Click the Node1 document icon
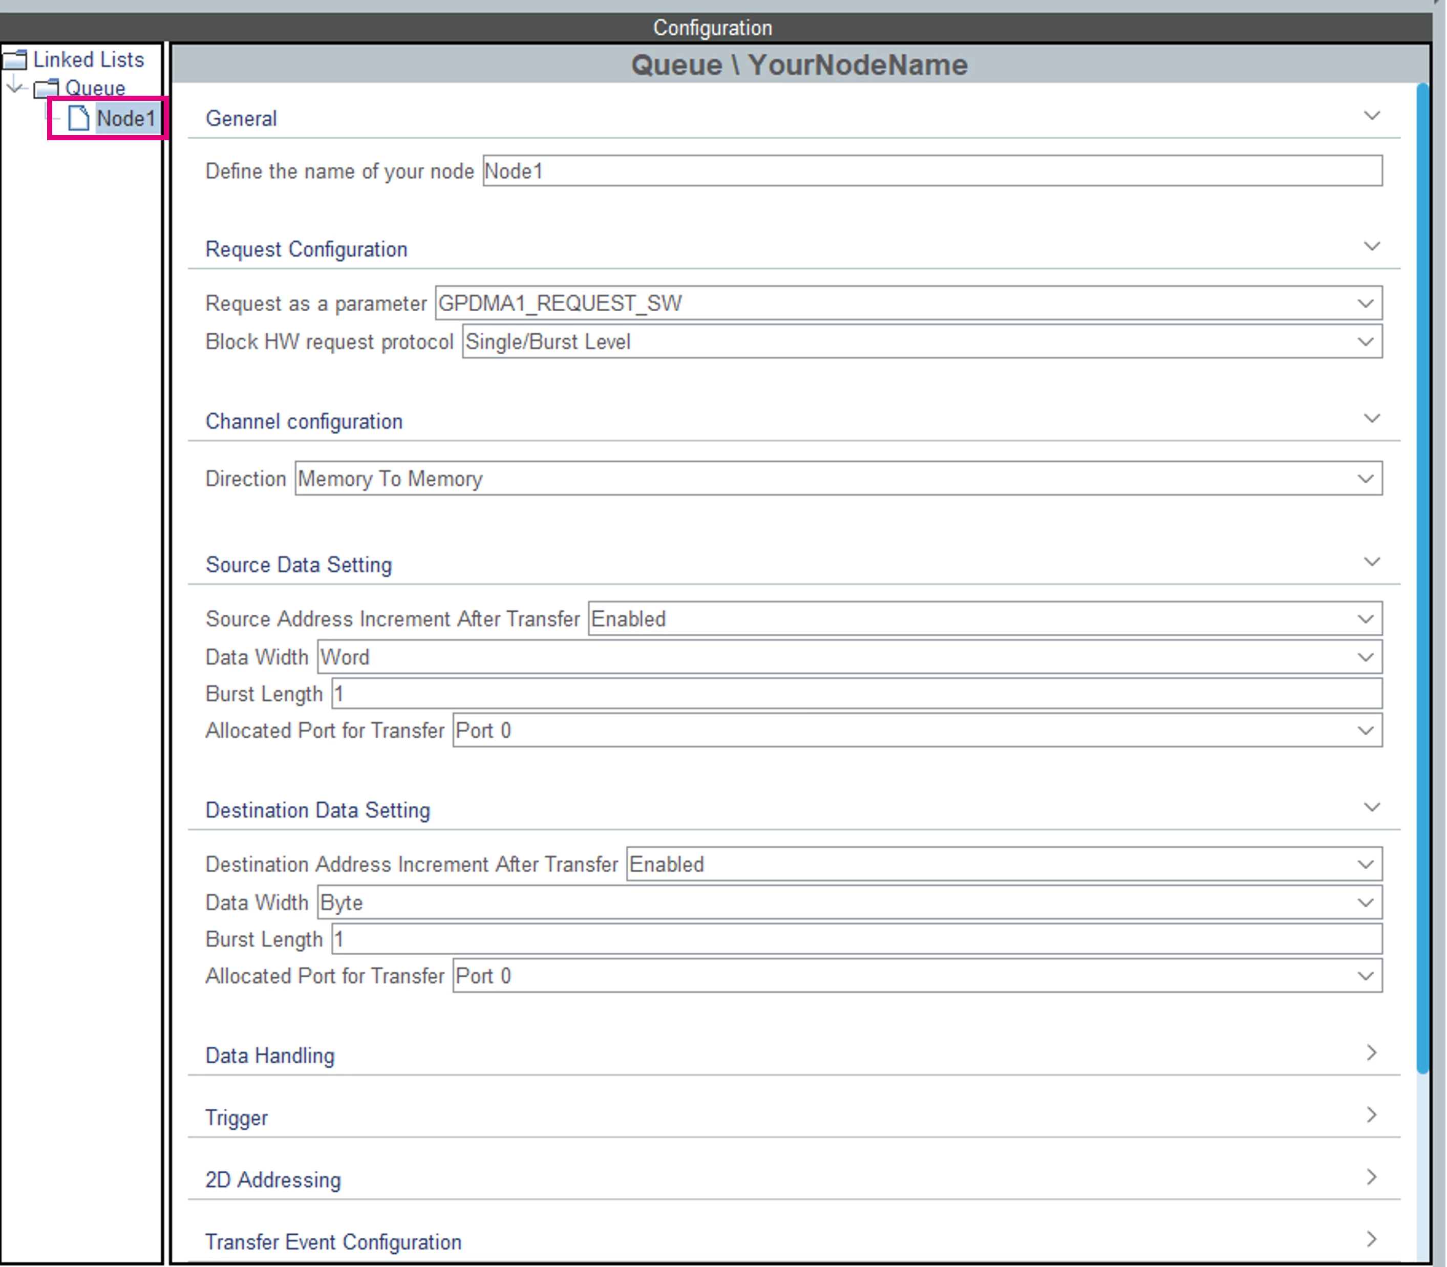 (78, 118)
